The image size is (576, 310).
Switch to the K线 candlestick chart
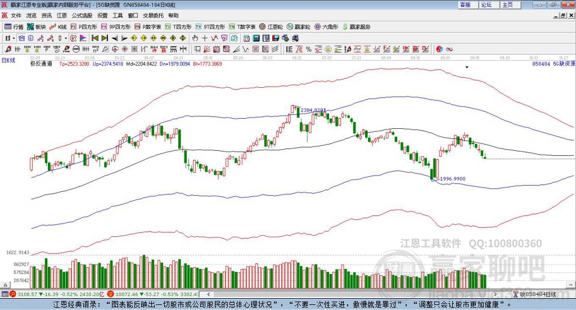58,27
